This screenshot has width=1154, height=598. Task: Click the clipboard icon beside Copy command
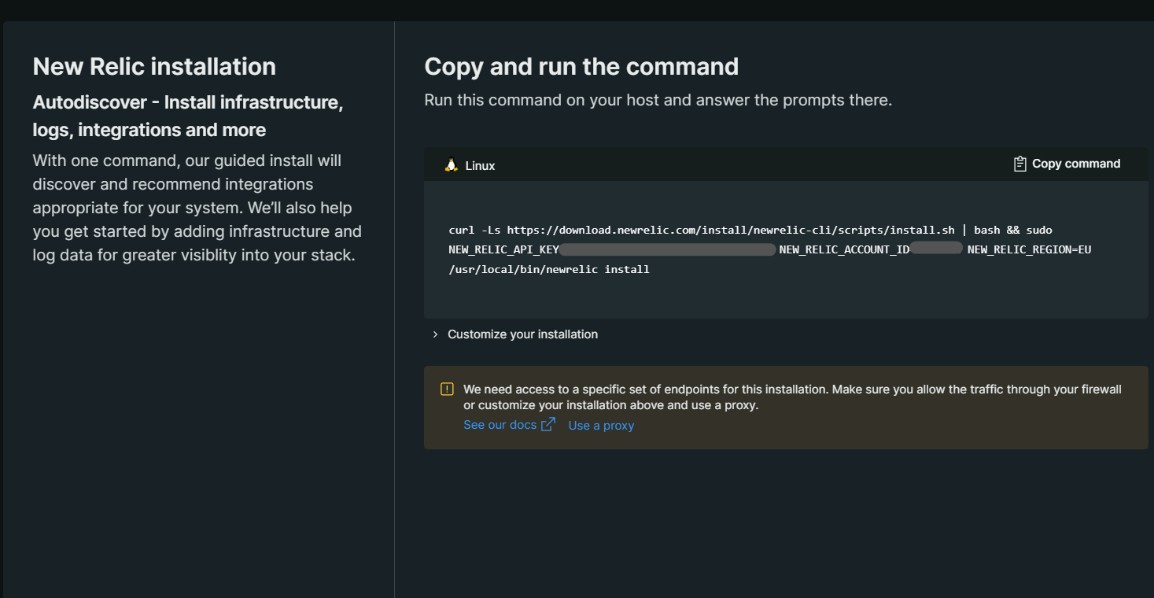click(1019, 164)
